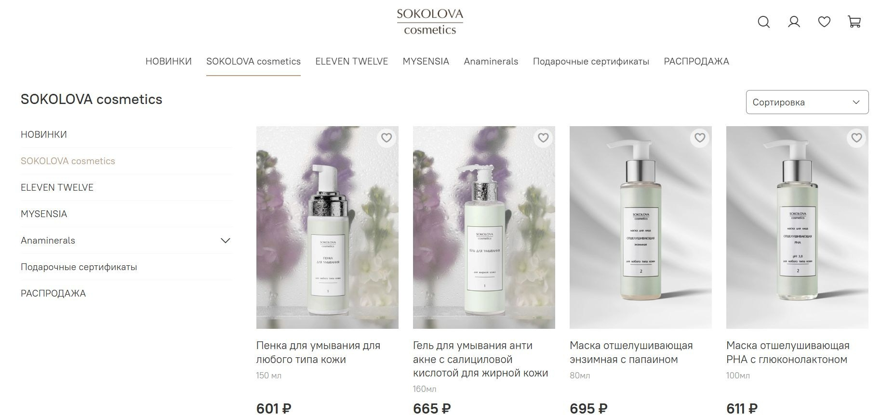Add PHA маска to favorites
Image resolution: width=894 pixels, height=415 pixels.
click(856, 138)
